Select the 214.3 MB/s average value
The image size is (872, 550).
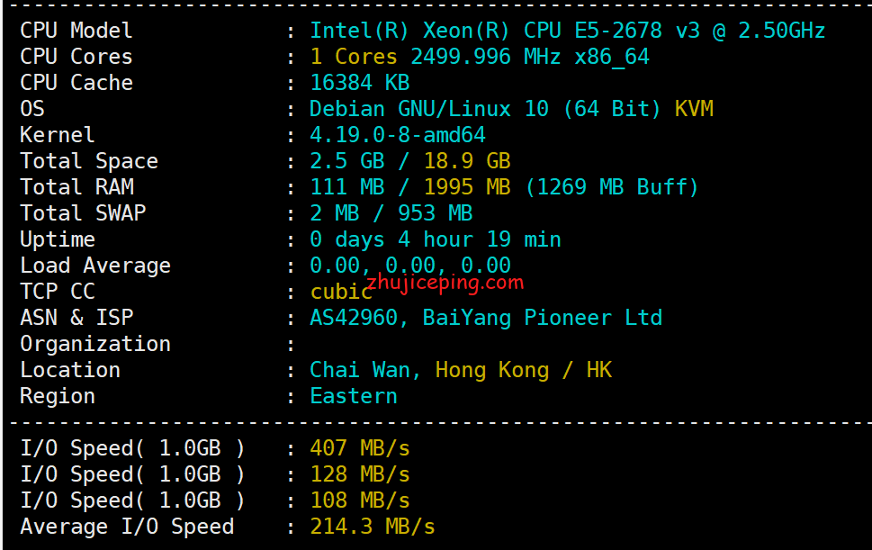click(x=373, y=527)
